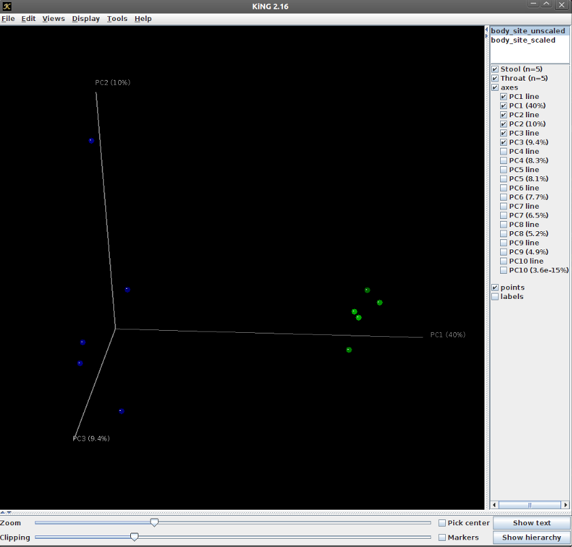Enable PC9 line checkbox

[503, 243]
